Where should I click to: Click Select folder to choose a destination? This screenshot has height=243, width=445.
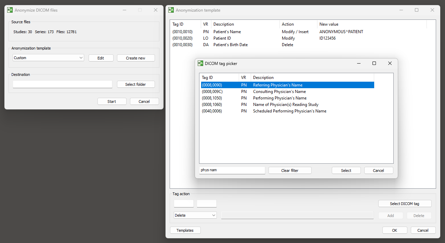tap(136, 84)
